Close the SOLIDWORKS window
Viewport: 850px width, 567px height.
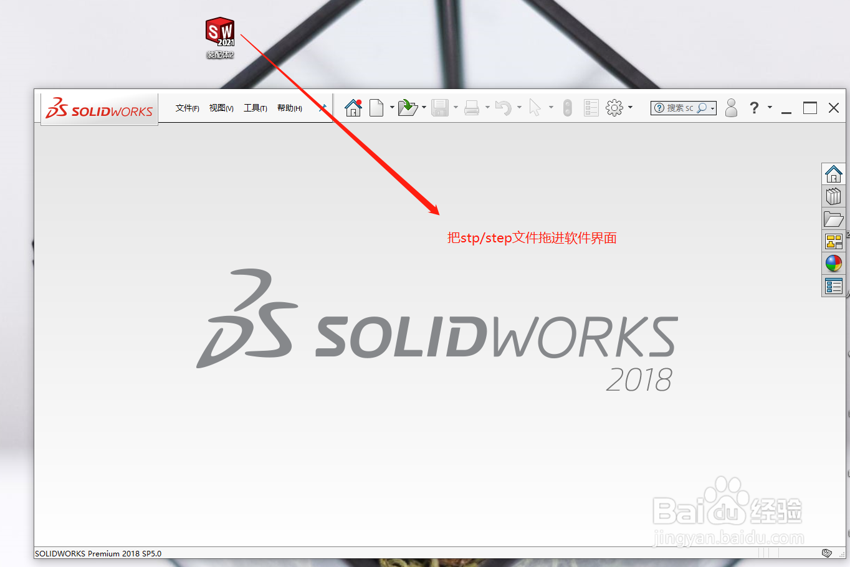(834, 108)
